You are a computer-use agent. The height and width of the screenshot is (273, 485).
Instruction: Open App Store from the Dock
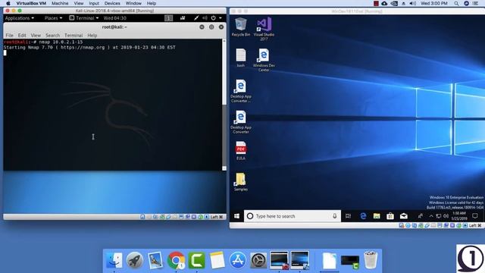237,260
